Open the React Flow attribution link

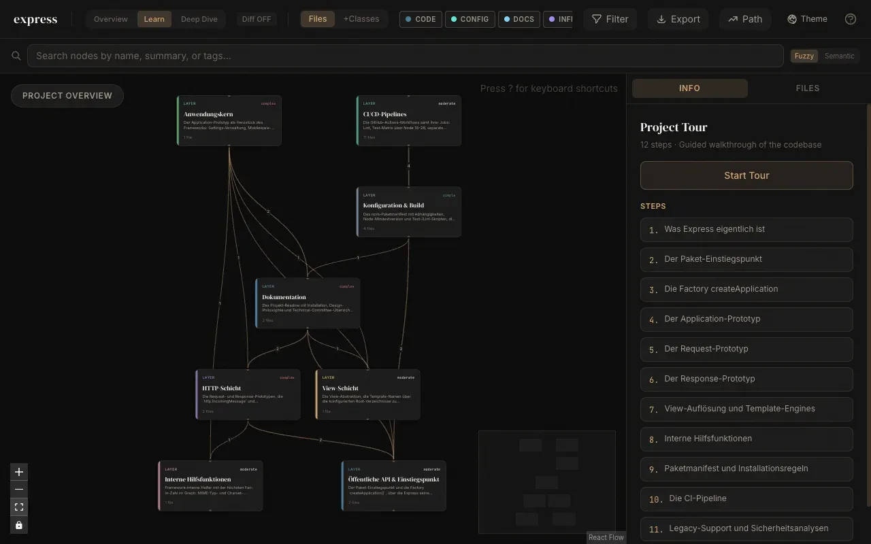(x=606, y=537)
